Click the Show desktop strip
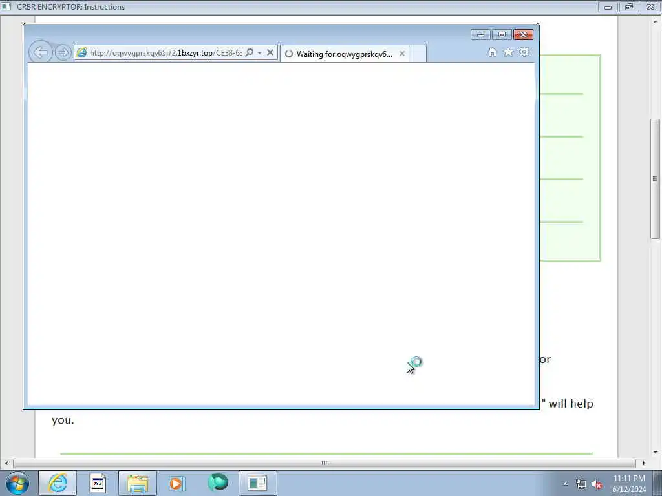Viewport: 662px width, 496px height. click(657, 483)
